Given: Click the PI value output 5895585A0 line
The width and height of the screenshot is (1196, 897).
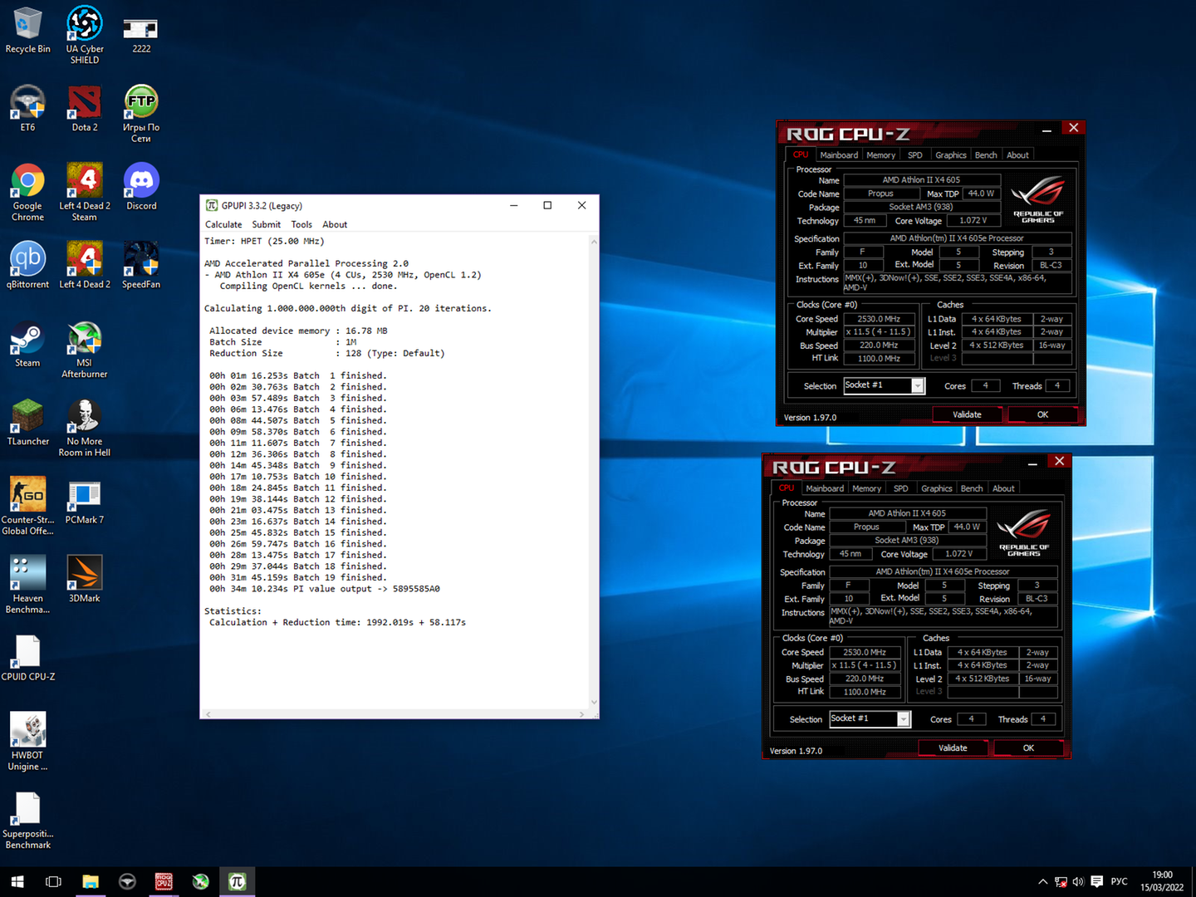Looking at the screenshot, I should point(325,589).
